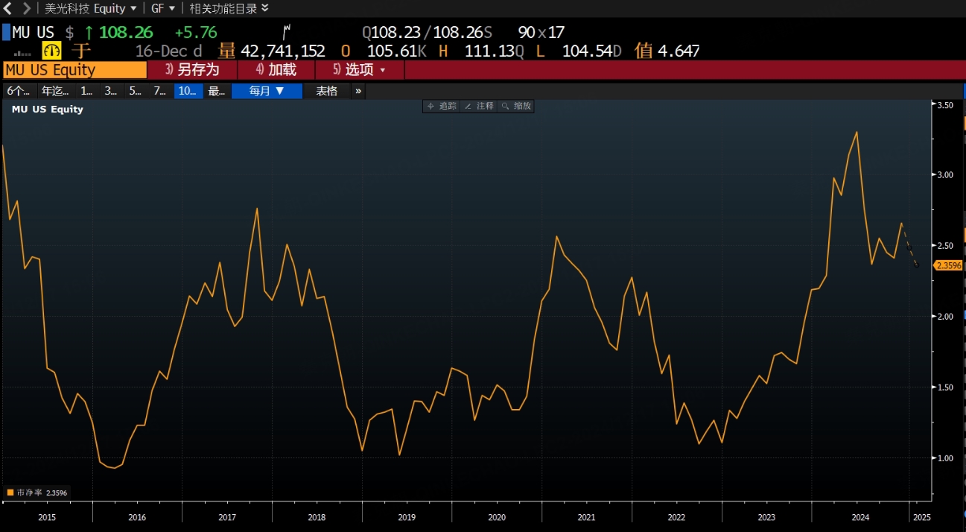966x532 pixels.
Task: Open the 5) 选项 dropdown
Action: tap(360, 70)
